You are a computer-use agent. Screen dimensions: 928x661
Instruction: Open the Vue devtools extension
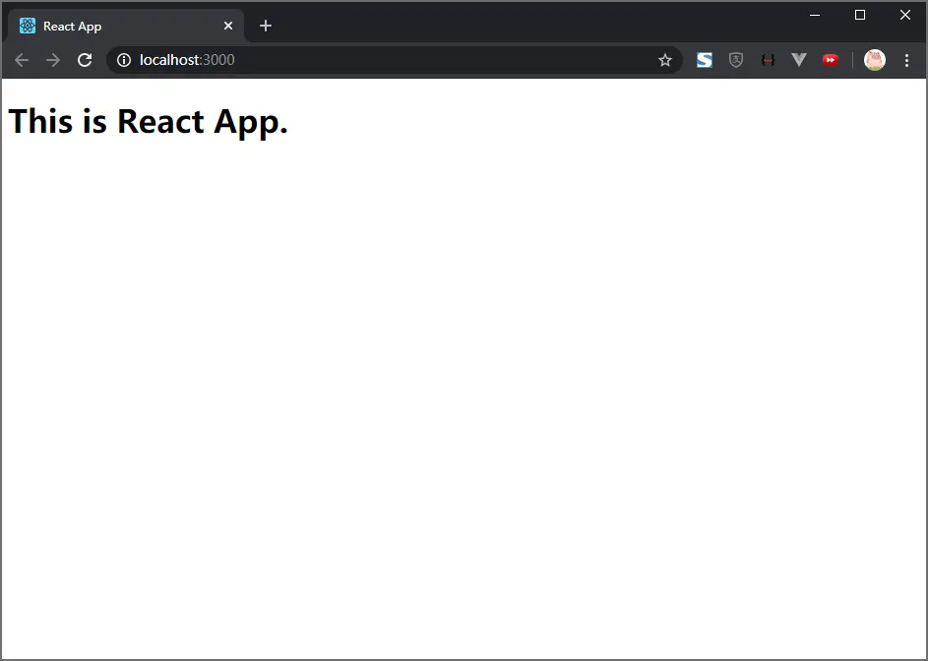click(799, 60)
